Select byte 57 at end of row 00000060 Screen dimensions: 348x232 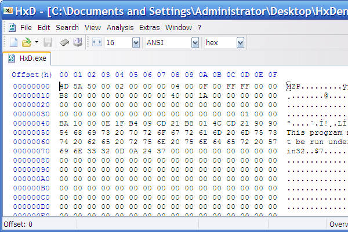[x=273, y=142]
